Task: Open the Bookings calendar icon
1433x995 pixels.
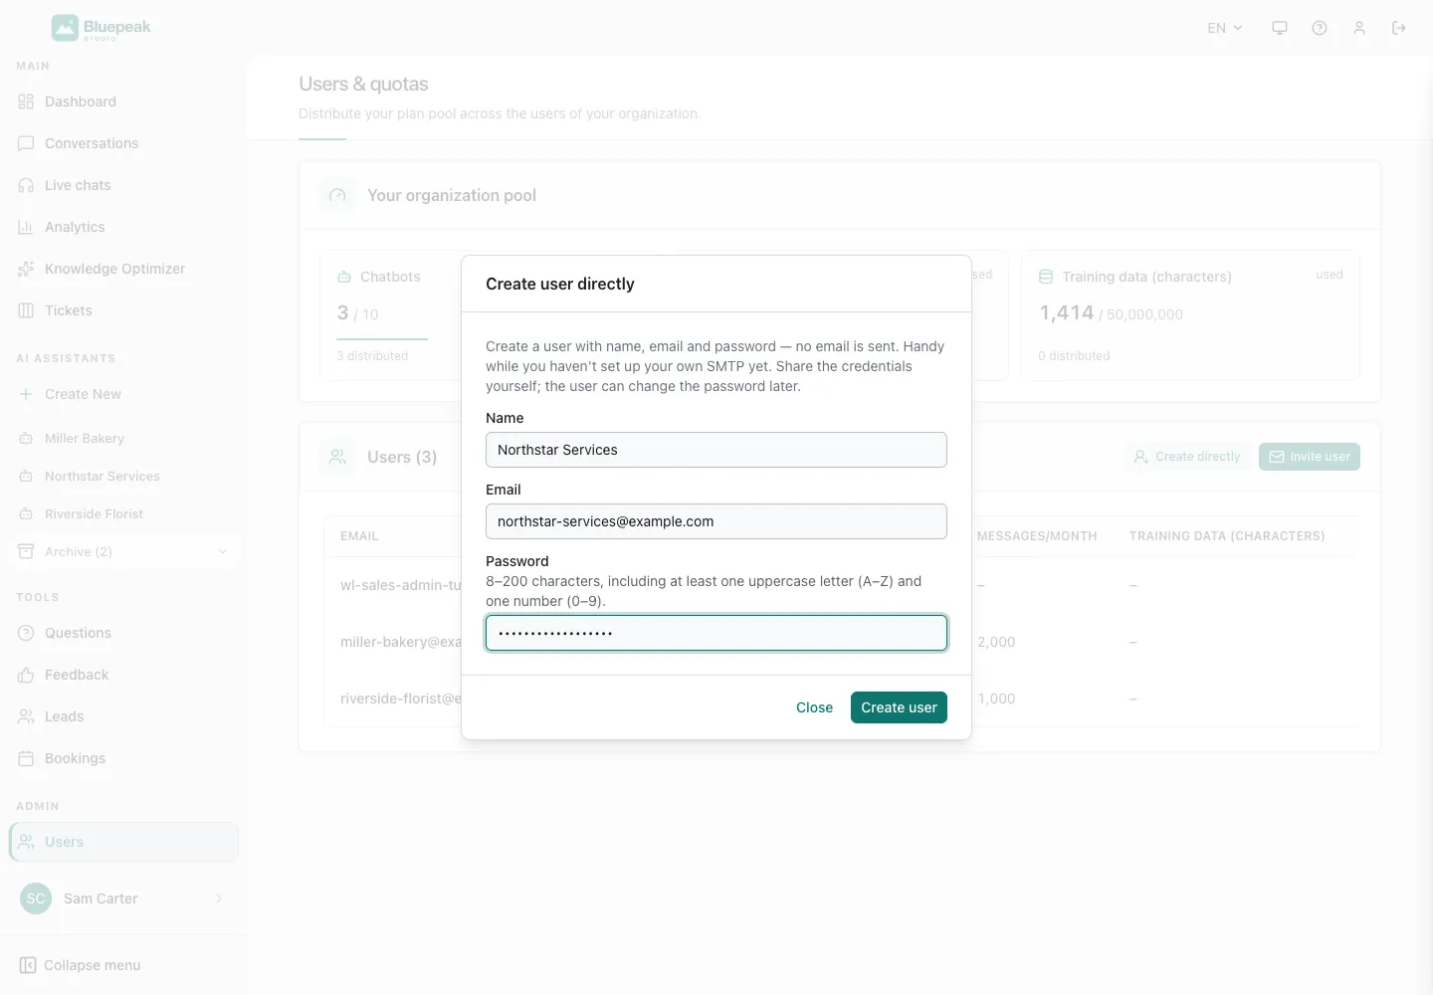Action: pos(26,758)
